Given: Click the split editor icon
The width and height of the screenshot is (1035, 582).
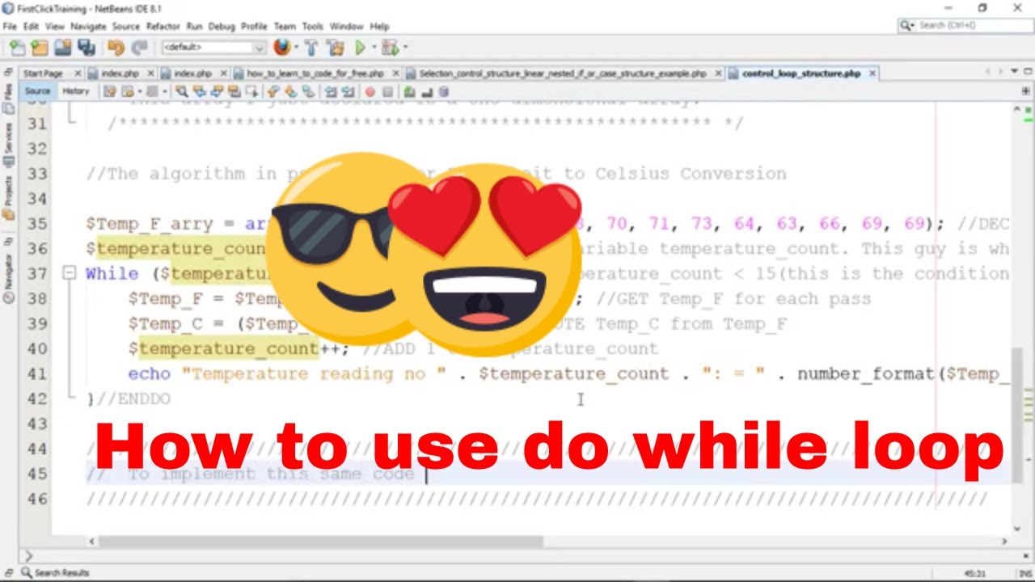Looking at the screenshot, I should coord(1026,91).
